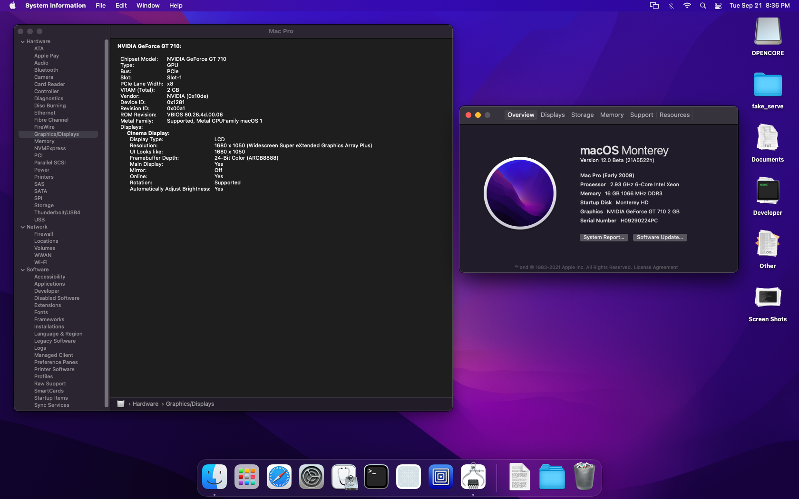Click the date and time in the menu bar

(x=760, y=5)
